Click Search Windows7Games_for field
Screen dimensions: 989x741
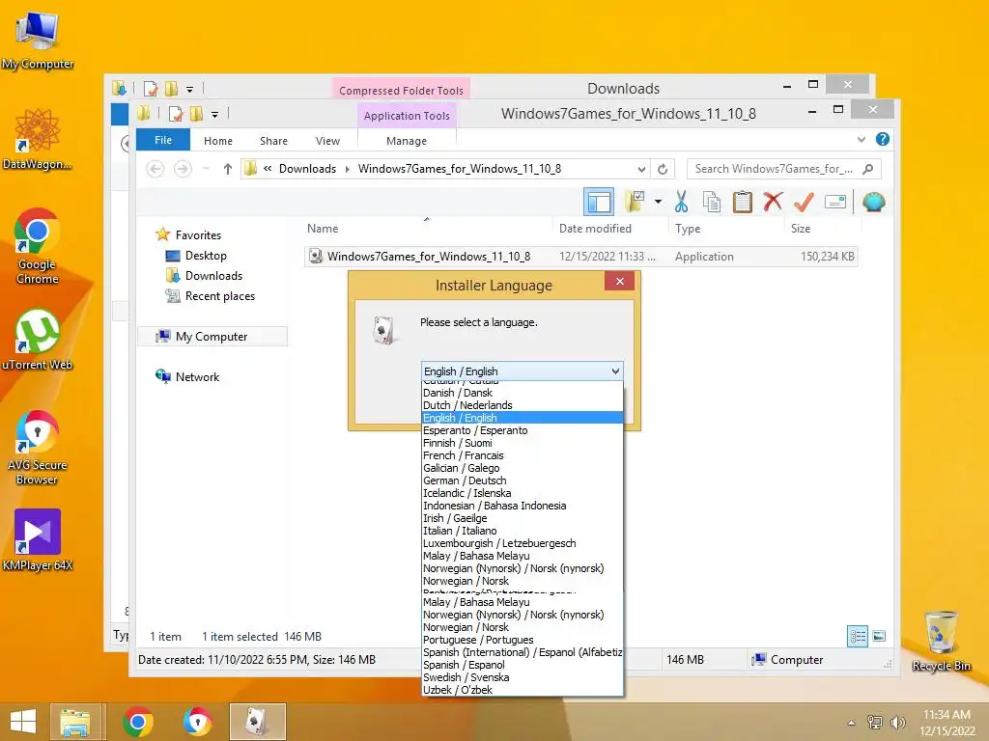click(783, 169)
